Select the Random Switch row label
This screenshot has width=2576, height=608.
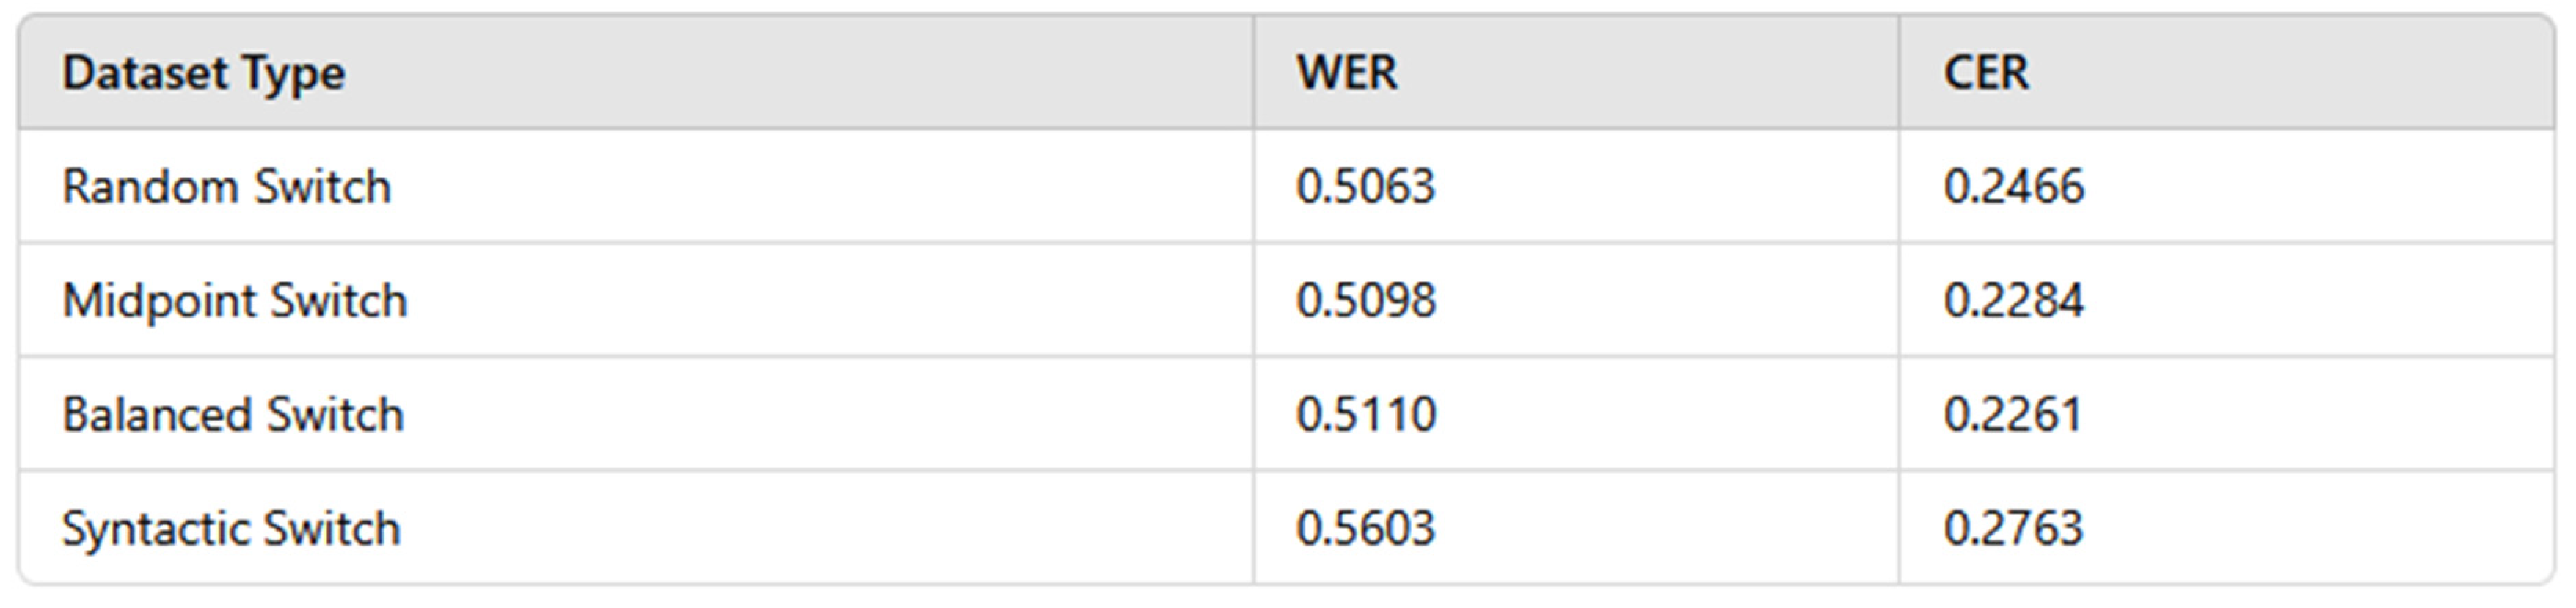[226, 187]
